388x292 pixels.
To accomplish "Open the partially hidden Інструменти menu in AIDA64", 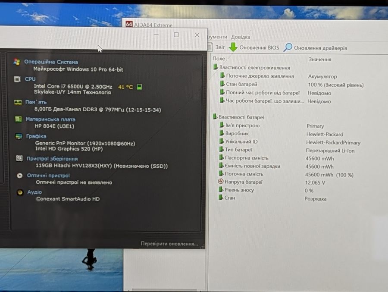I will coord(217,37).
